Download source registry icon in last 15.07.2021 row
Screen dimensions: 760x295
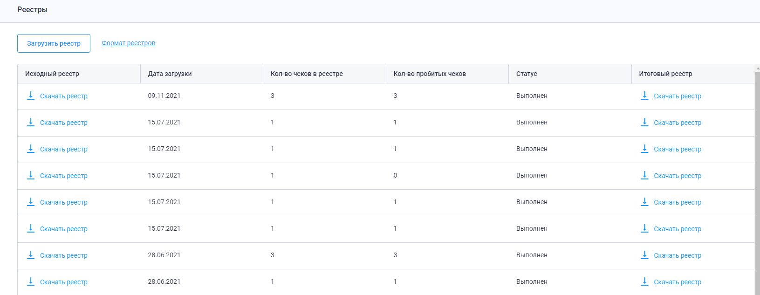tap(31, 228)
